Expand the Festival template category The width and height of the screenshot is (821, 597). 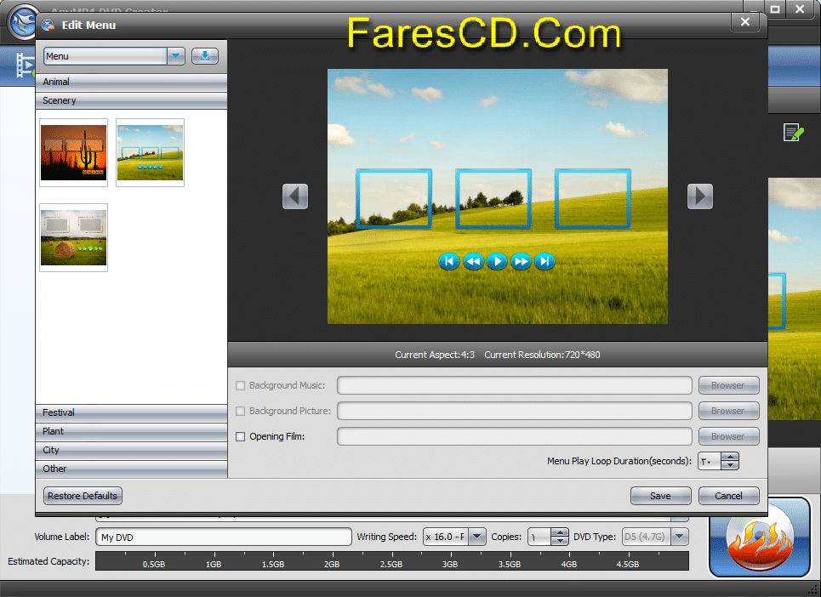pos(131,412)
